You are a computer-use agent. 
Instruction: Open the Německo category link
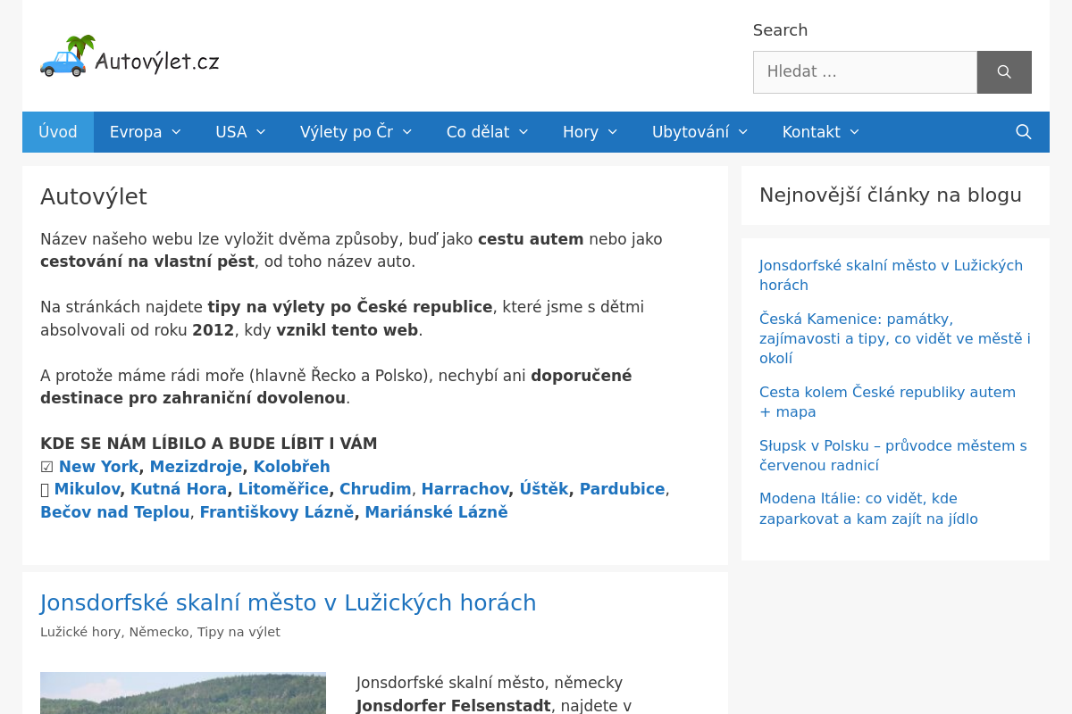[159, 632]
